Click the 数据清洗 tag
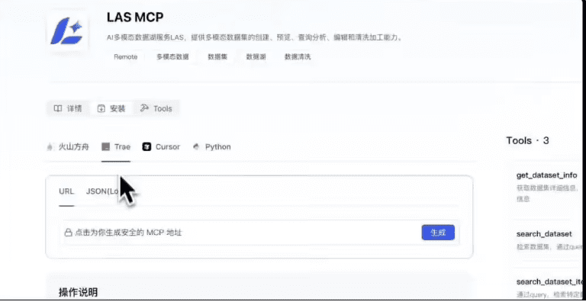 click(298, 56)
